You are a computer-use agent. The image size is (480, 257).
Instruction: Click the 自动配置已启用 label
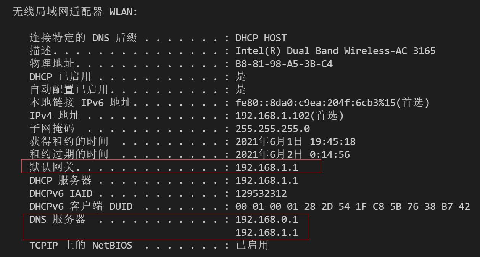coord(69,90)
